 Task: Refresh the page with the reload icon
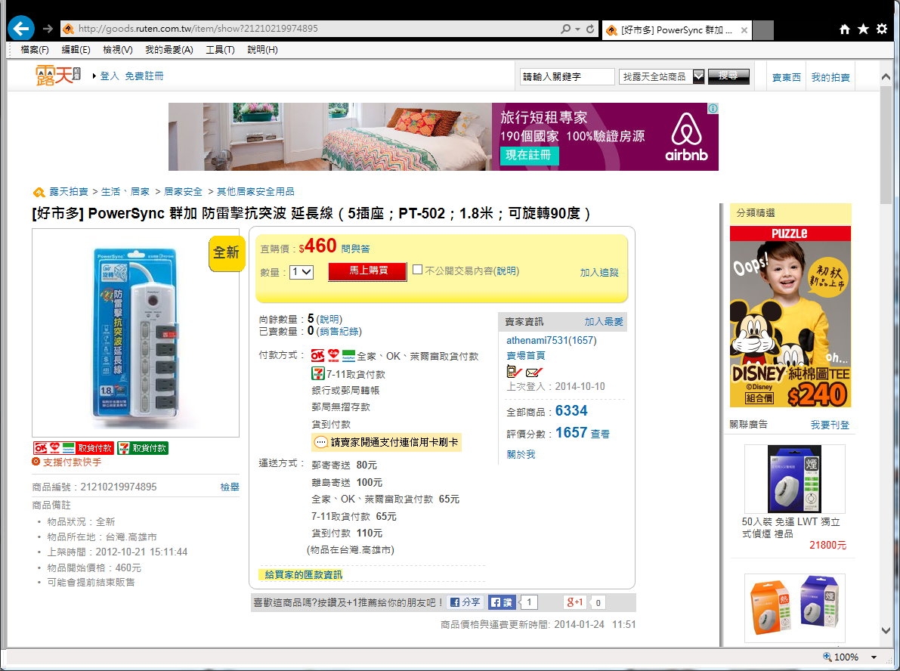click(x=590, y=29)
